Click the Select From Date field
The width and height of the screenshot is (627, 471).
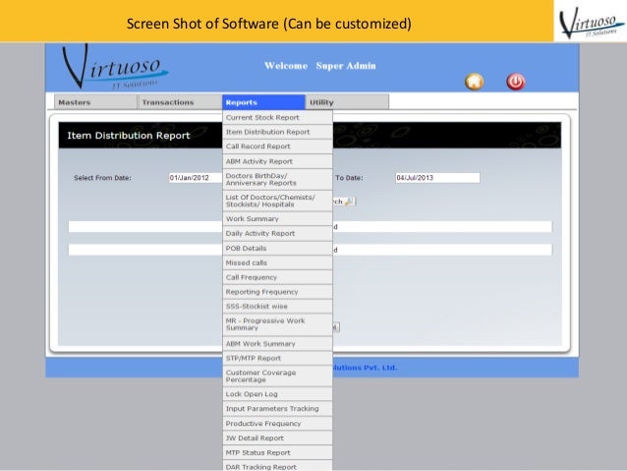click(196, 178)
